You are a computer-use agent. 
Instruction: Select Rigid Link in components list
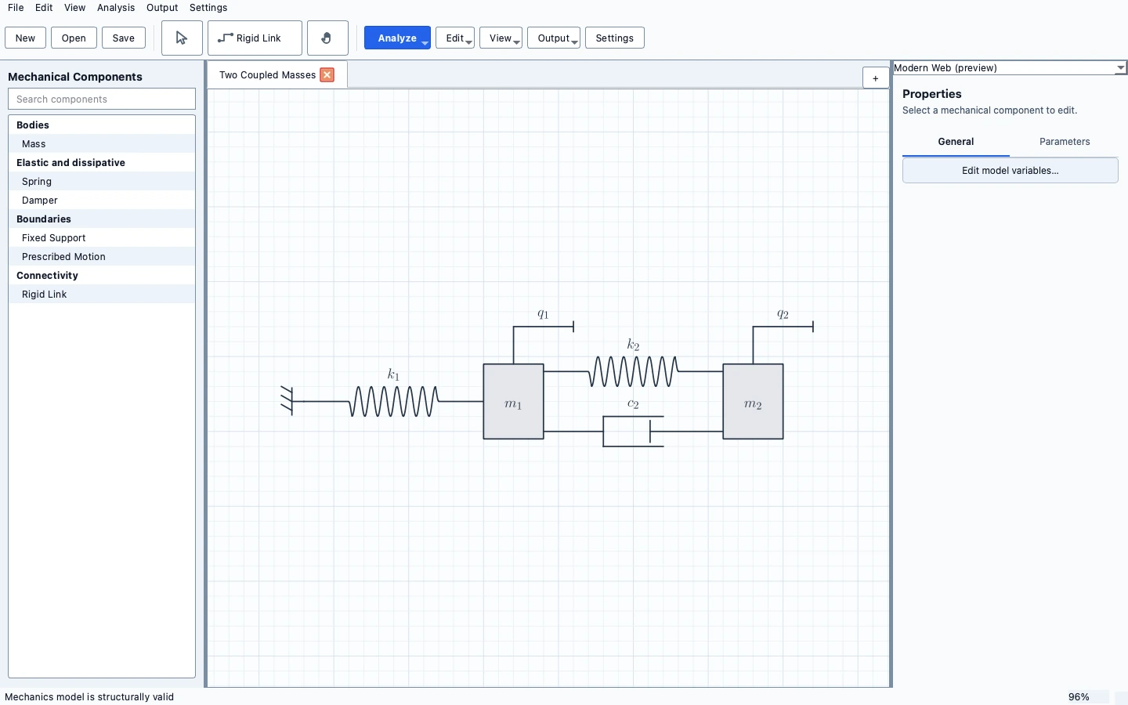[x=102, y=295]
